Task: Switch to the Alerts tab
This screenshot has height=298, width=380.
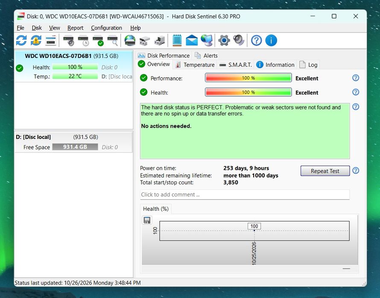Action: tap(206, 56)
